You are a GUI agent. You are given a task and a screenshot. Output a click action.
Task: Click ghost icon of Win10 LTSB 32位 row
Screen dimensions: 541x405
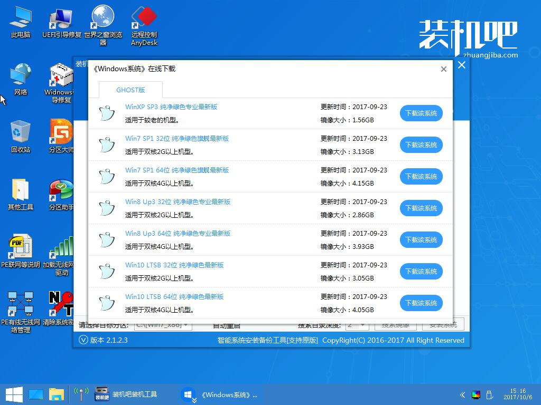point(107,272)
